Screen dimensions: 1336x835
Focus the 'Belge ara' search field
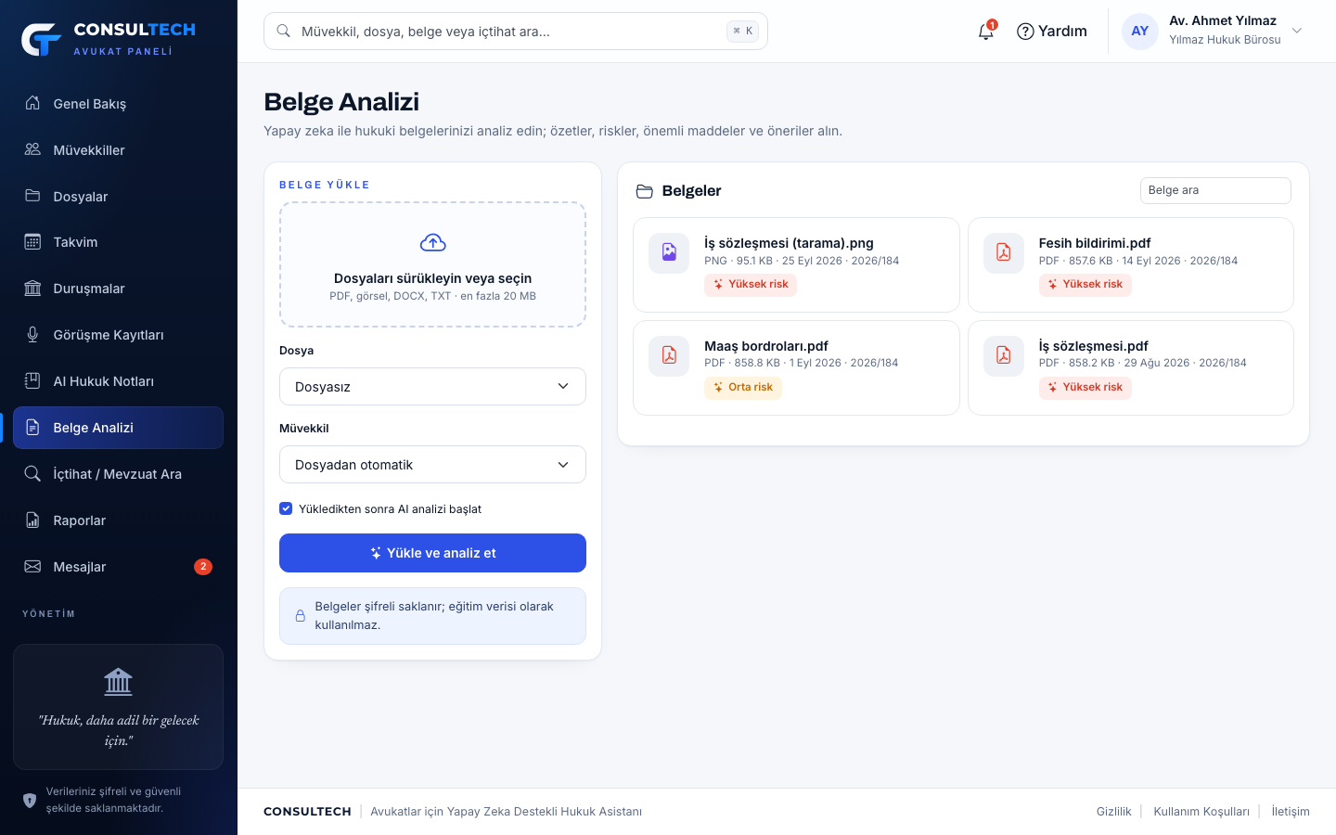pyautogui.click(x=1215, y=190)
